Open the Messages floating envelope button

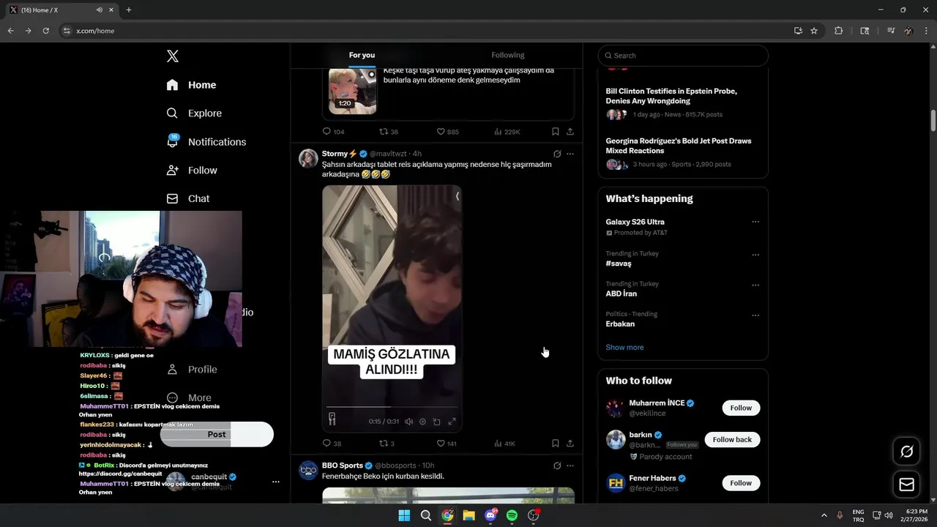pyautogui.click(x=907, y=485)
